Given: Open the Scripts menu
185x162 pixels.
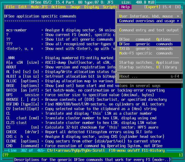Looking at the screenshot, I should click(x=110, y=7).
